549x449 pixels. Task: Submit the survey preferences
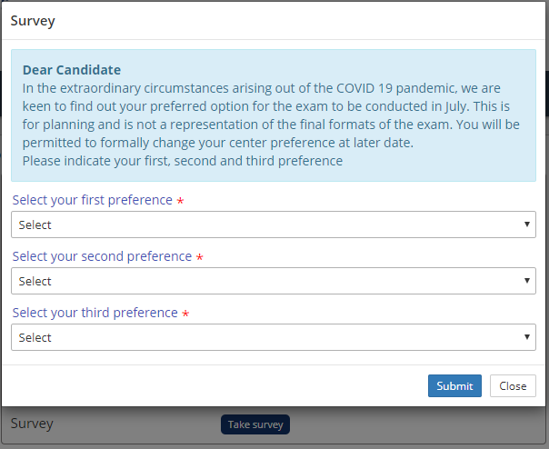pos(454,386)
